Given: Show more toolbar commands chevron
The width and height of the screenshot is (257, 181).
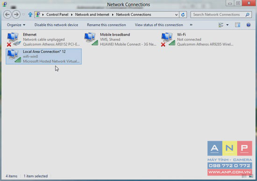Looking at the screenshot, I should coord(191,25).
